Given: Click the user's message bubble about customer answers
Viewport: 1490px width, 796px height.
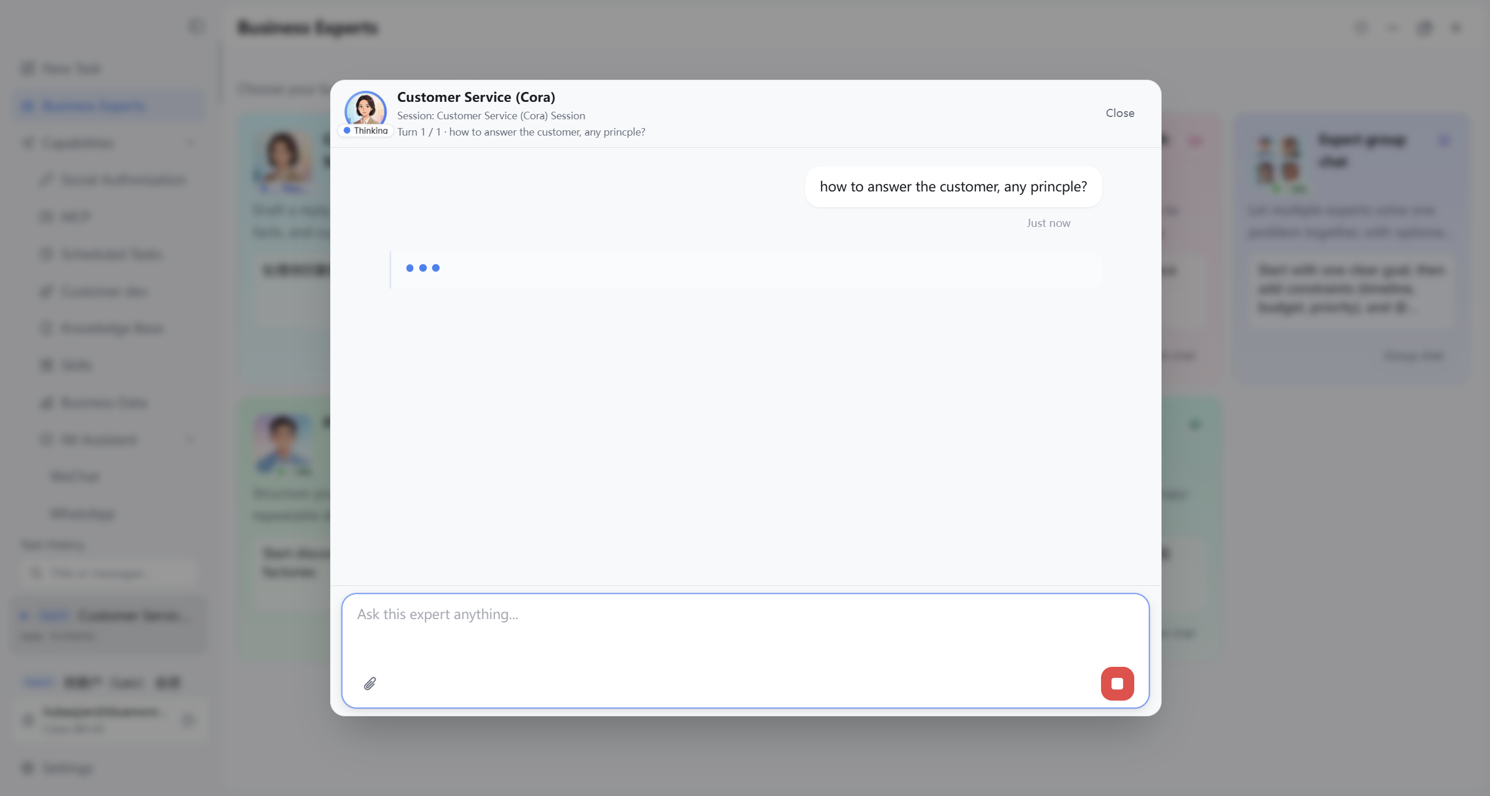Looking at the screenshot, I should click(x=953, y=187).
